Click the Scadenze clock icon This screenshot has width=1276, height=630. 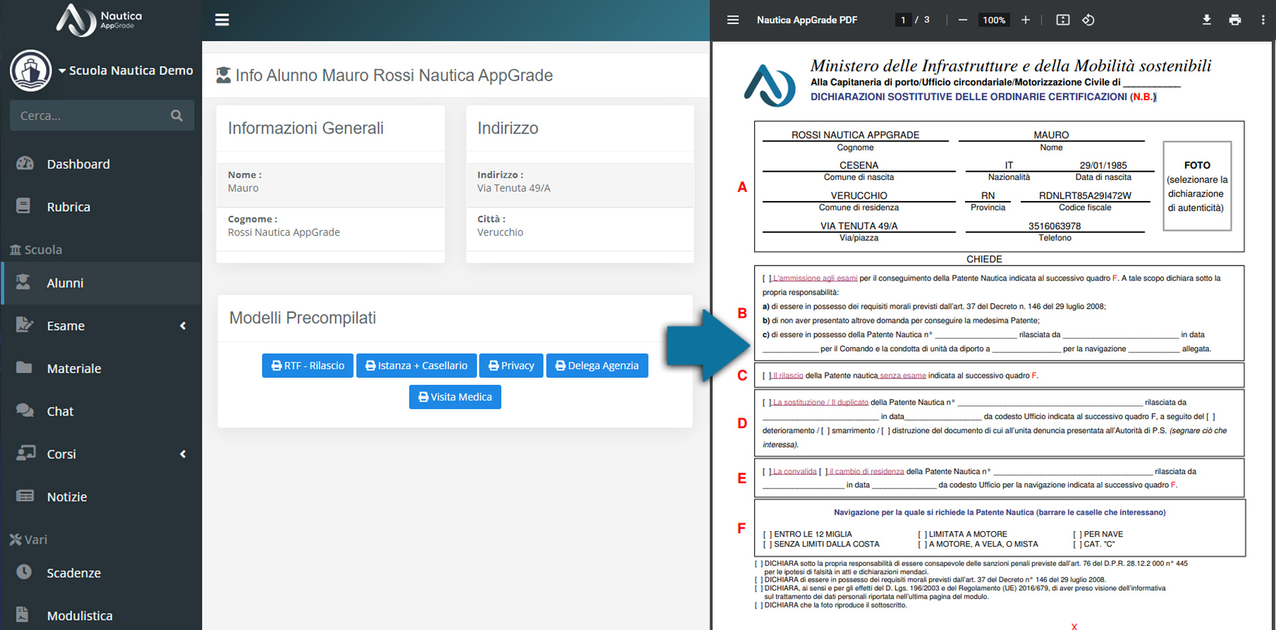[x=24, y=572]
